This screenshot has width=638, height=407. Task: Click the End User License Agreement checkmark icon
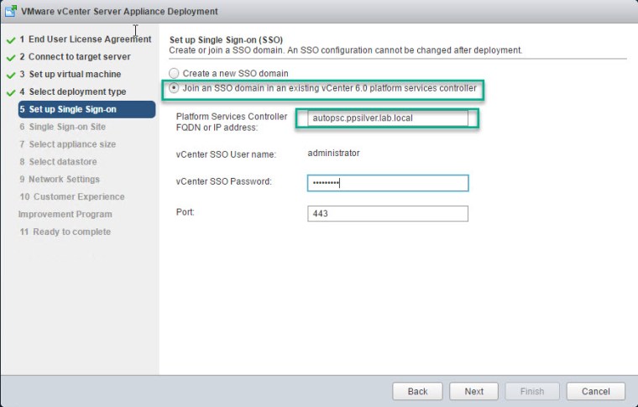(11, 39)
